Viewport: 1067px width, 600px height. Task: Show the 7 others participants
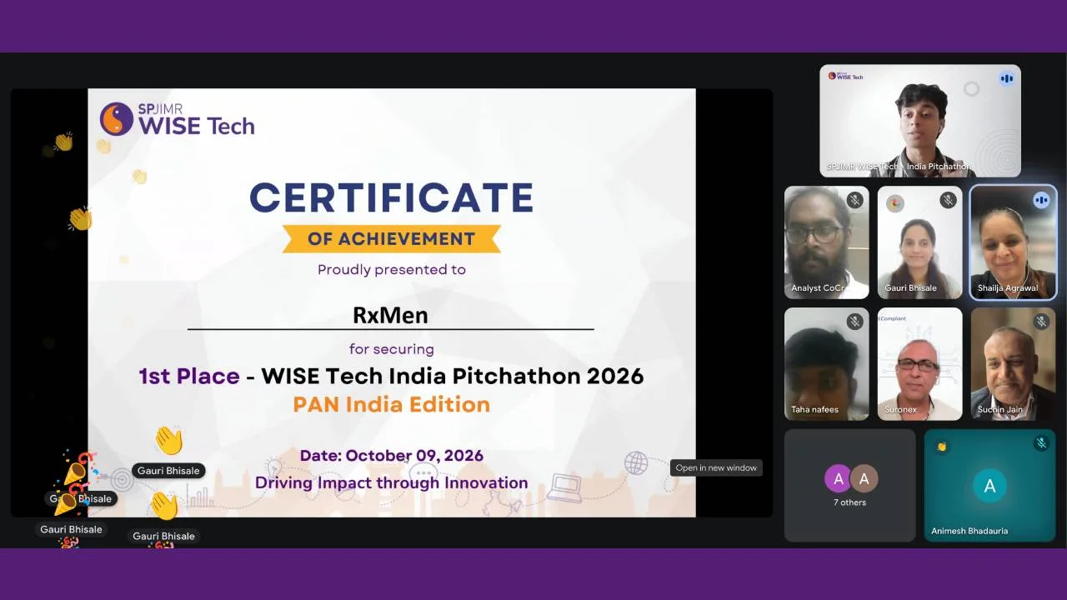[849, 485]
